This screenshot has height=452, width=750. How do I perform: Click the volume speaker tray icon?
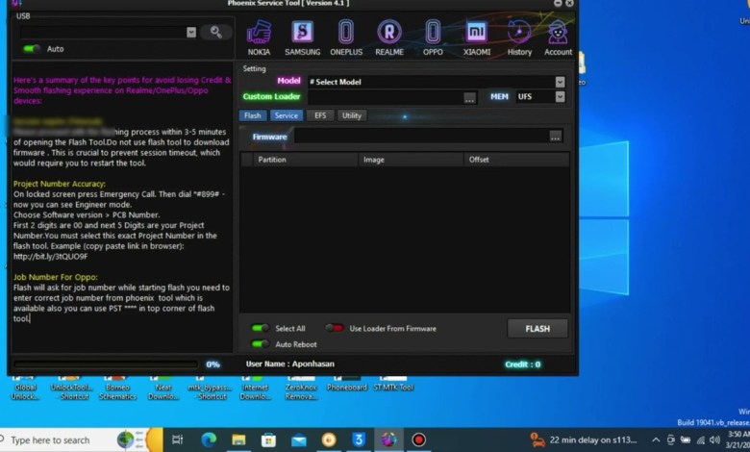(x=715, y=440)
